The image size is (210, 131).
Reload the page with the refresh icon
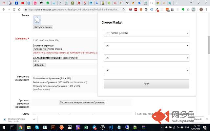click(x=14, y=9)
